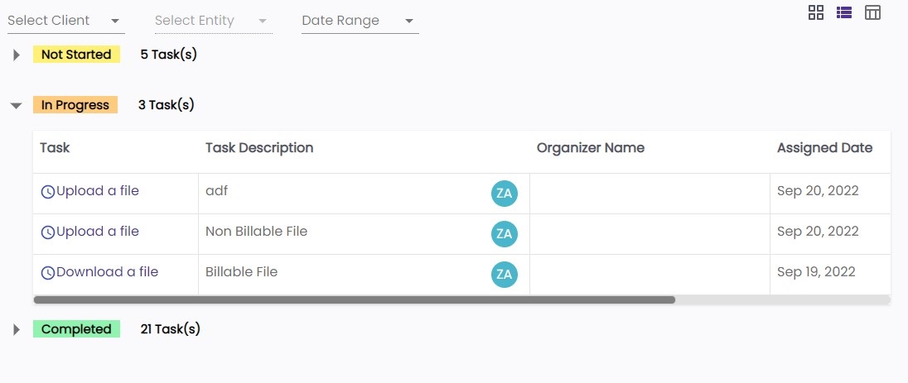
Task: Open the Select Client dropdown
Action: click(65, 21)
